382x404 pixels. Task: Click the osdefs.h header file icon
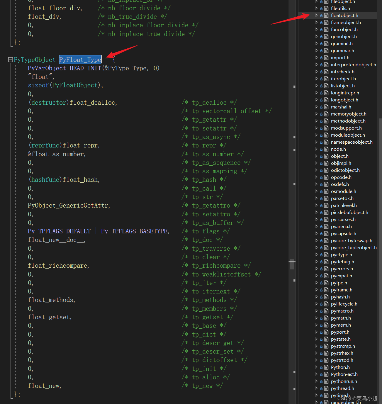[x=326, y=184]
